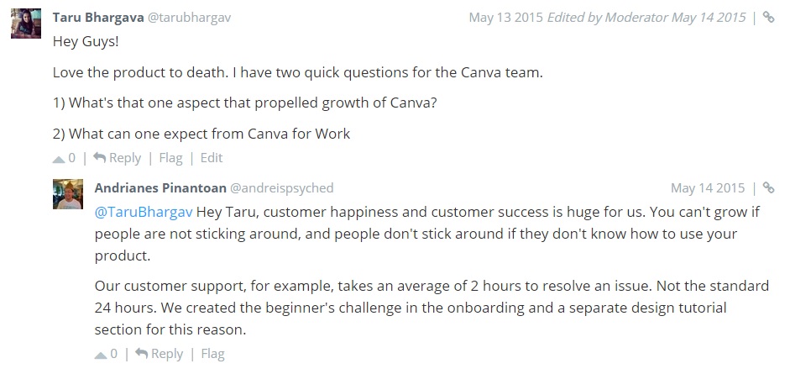Click the May 14 2015 timestamp on the reply

click(x=708, y=188)
